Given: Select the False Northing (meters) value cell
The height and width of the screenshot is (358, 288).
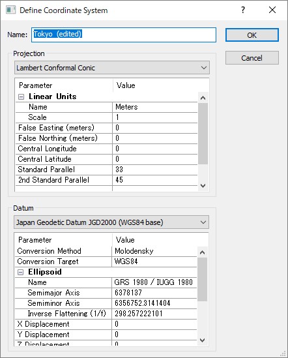Looking at the screenshot, I should click(x=155, y=138).
